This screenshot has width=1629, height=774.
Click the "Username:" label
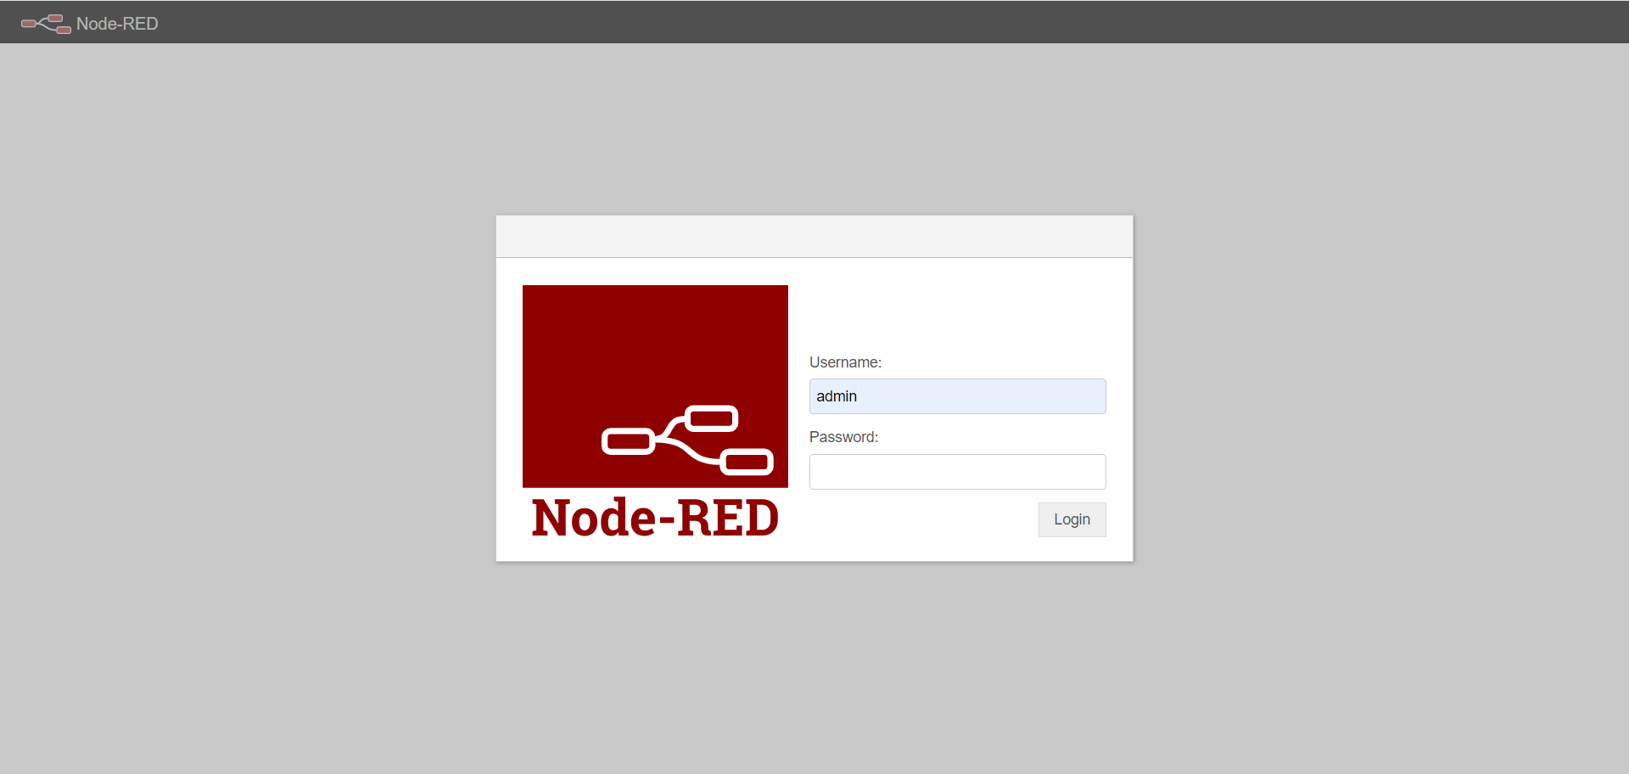pyautogui.click(x=845, y=362)
